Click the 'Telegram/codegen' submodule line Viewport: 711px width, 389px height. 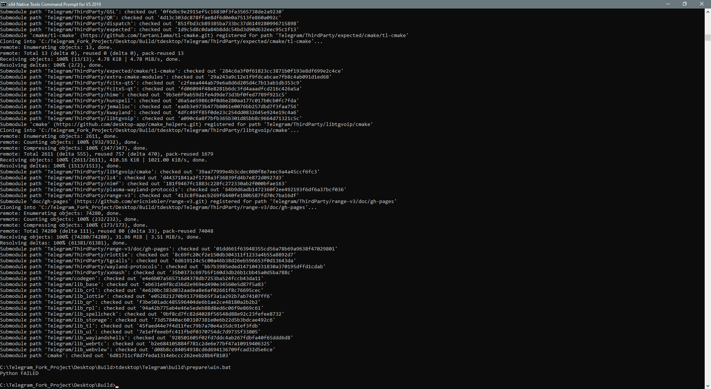tap(132, 279)
